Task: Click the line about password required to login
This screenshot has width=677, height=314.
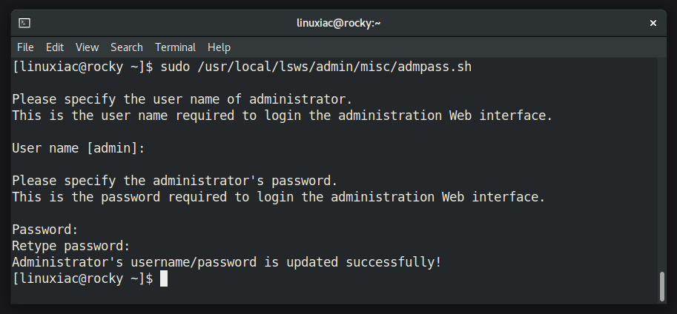Action: [x=279, y=197]
